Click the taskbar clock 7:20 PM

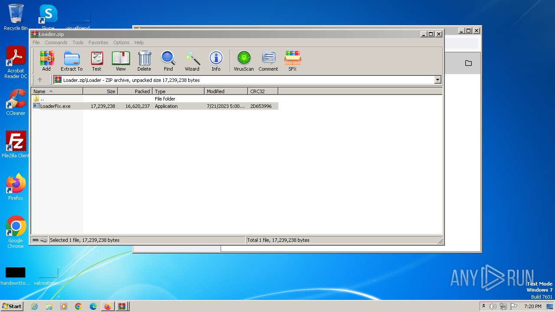532,306
